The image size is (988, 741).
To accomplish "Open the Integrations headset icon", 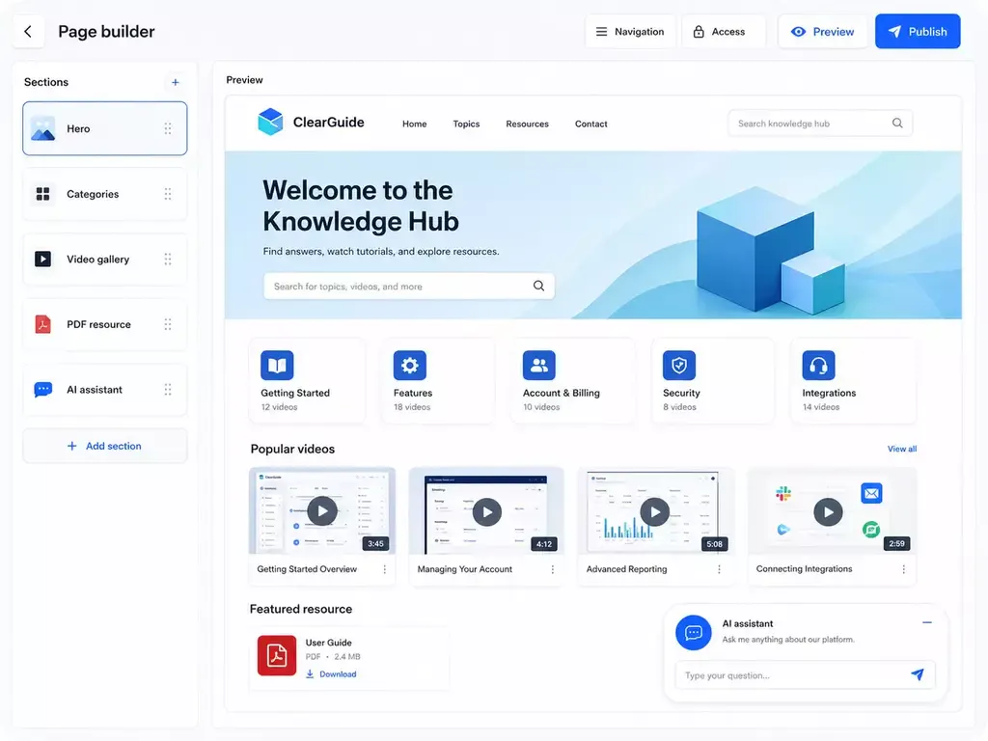I will [818, 365].
